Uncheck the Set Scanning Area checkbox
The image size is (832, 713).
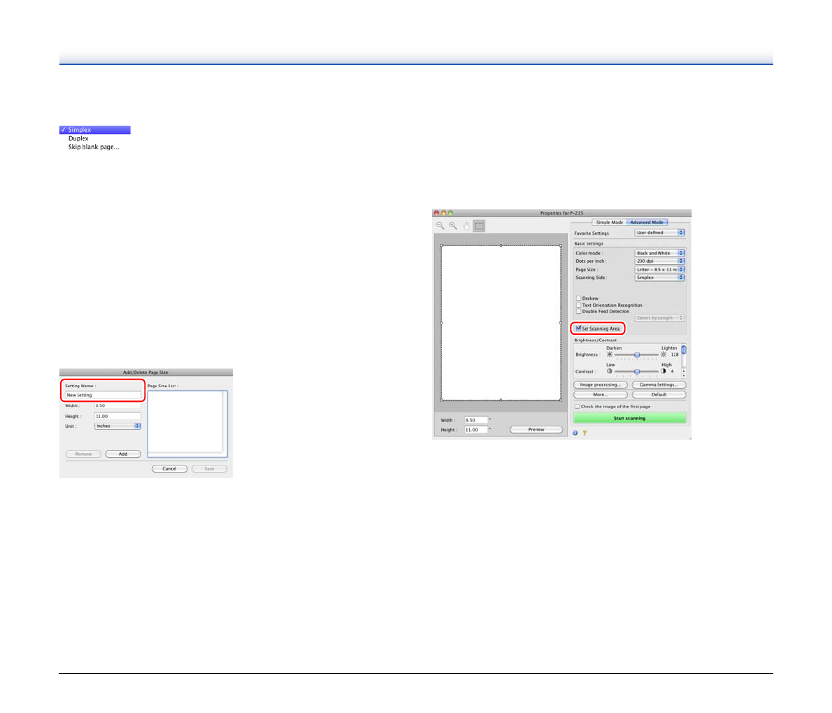[x=579, y=329]
